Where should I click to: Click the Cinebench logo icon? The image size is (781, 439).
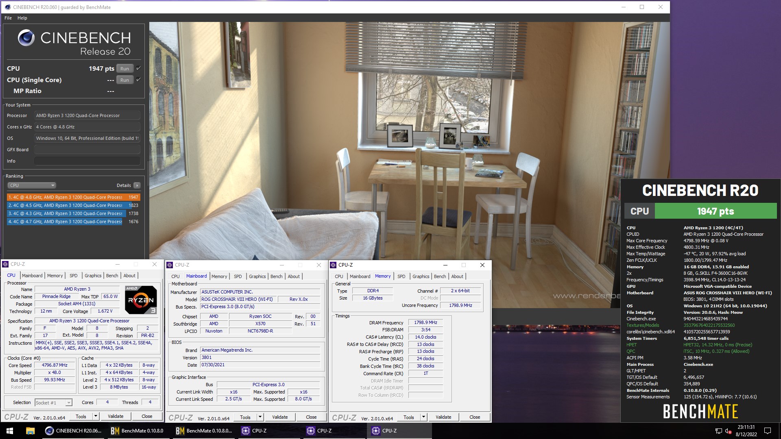point(26,38)
